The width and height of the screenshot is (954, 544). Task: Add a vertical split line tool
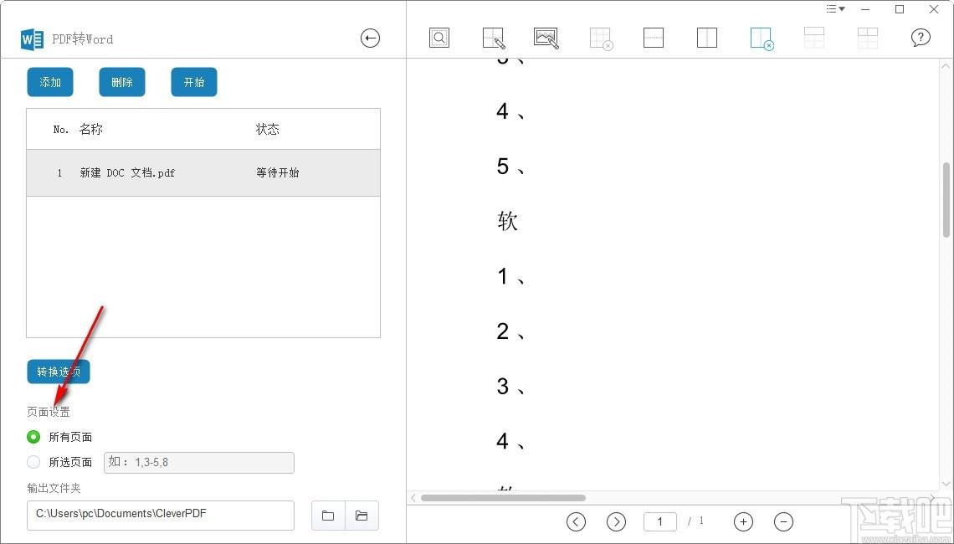click(x=707, y=38)
